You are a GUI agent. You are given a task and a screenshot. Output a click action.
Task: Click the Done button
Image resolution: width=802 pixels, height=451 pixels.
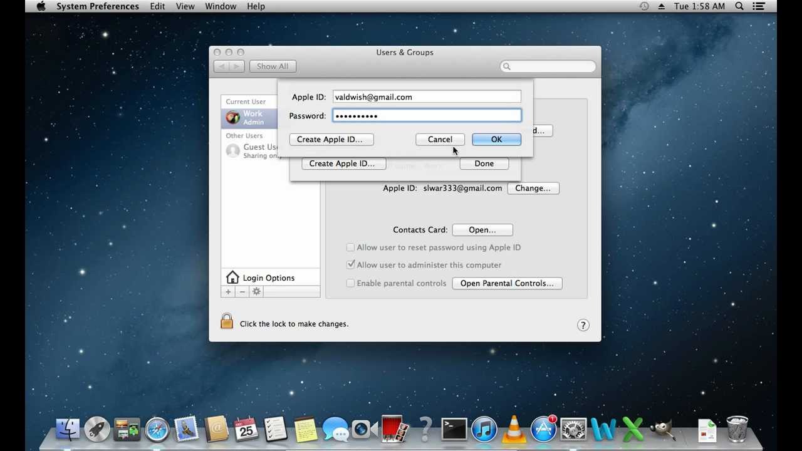484,163
